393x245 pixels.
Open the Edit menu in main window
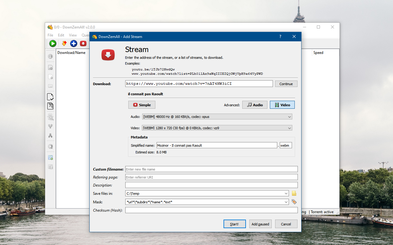pos(61,35)
